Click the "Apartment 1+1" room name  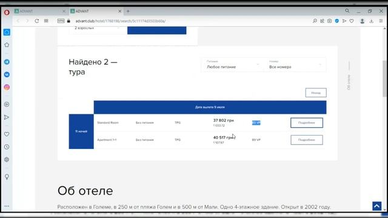pos(107,140)
